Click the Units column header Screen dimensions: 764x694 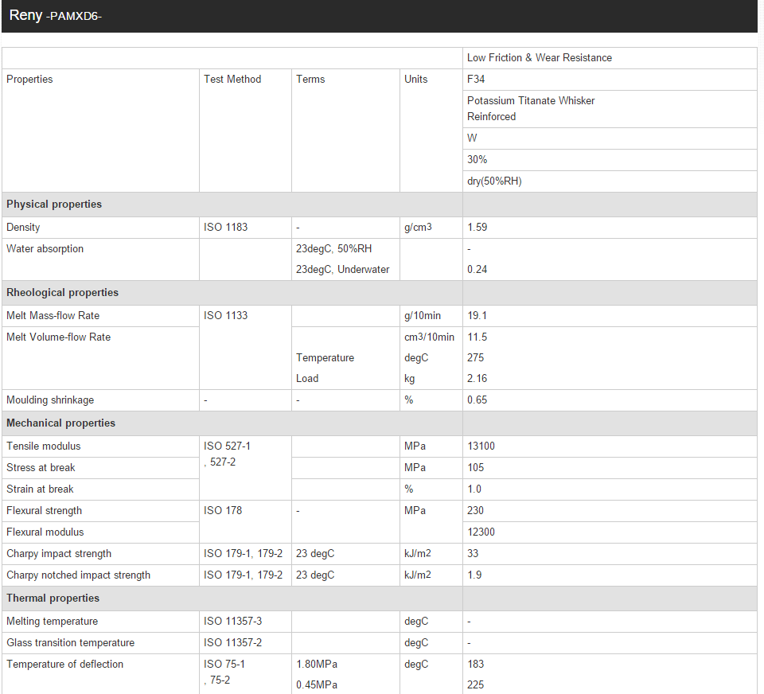click(415, 79)
